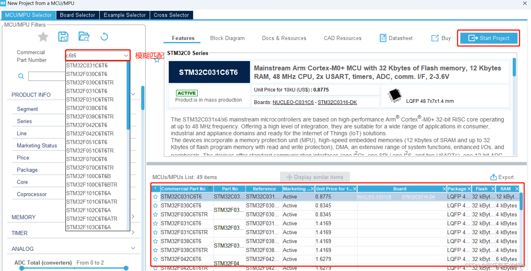The image size is (531, 271).
Task: Close the New Project dialog window
Action: click(525, 3)
